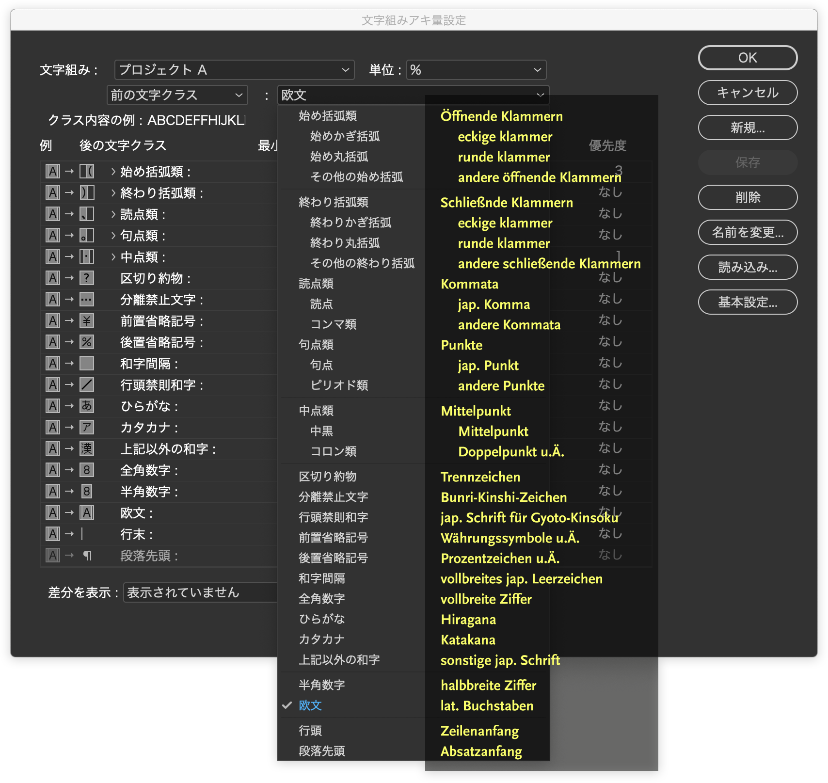Open the 単位 unit dropdown showing %

pos(476,70)
